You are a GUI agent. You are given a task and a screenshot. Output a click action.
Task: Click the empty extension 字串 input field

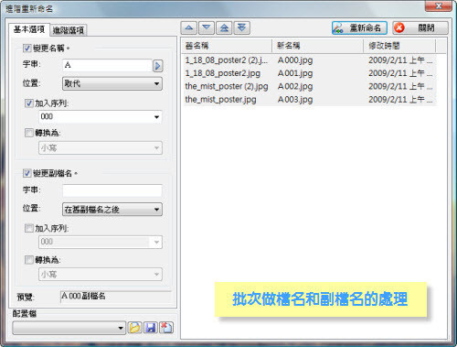(112, 190)
